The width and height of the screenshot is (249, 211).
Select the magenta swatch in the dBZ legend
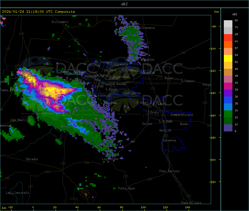click(228, 86)
